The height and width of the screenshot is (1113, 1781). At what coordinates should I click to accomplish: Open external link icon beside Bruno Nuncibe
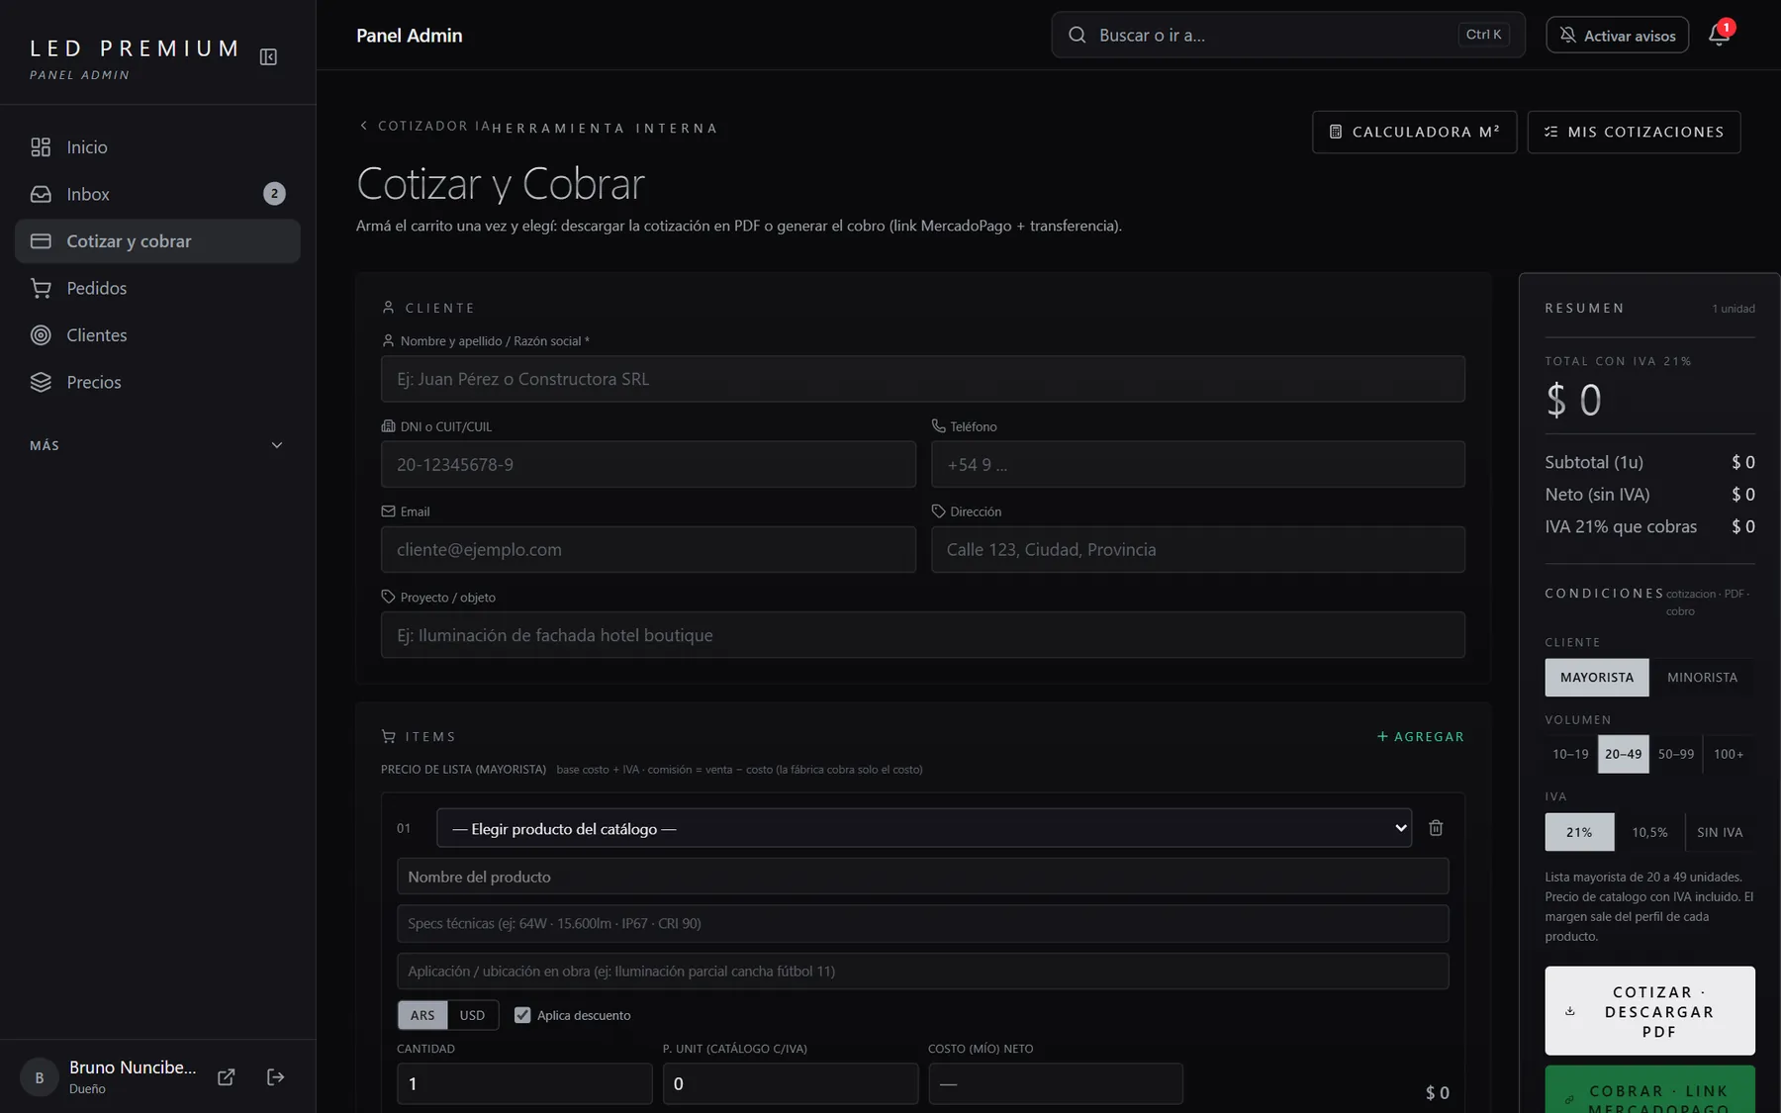(x=227, y=1077)
